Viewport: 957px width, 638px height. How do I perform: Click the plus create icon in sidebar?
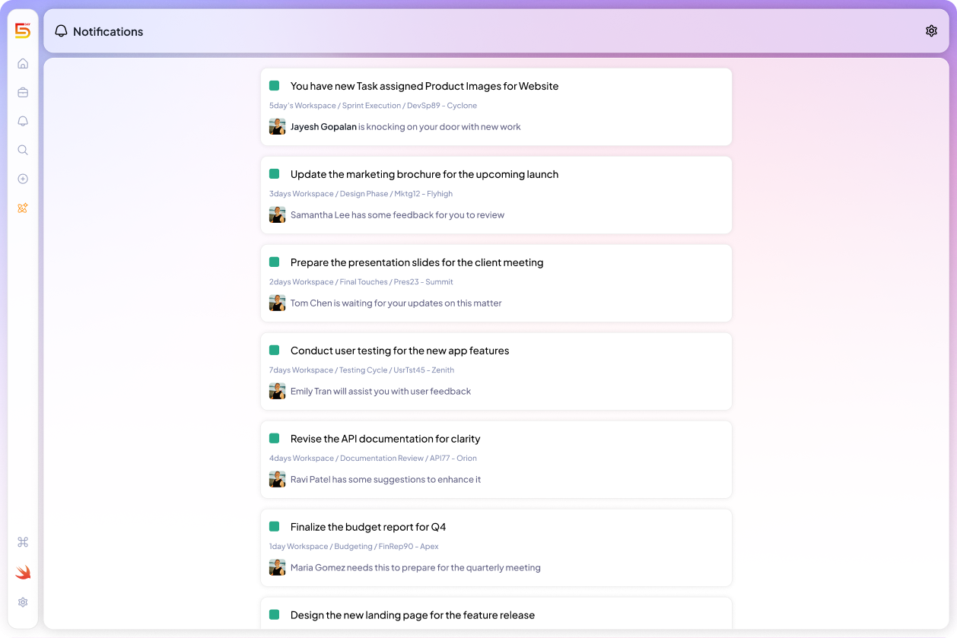pos(23,179)
